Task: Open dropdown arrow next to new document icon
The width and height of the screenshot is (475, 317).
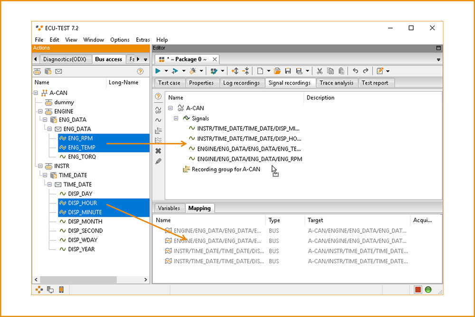Action: 268,71
